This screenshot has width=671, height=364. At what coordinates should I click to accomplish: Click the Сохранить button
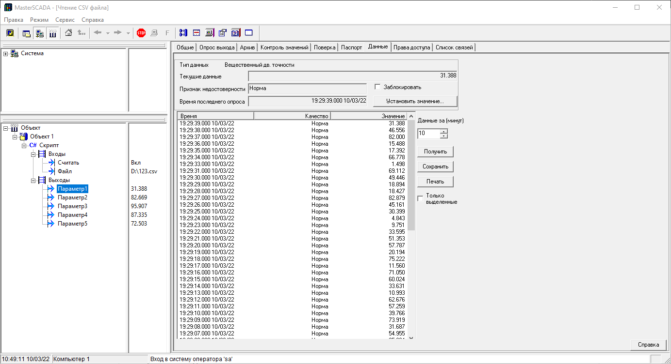435,167
